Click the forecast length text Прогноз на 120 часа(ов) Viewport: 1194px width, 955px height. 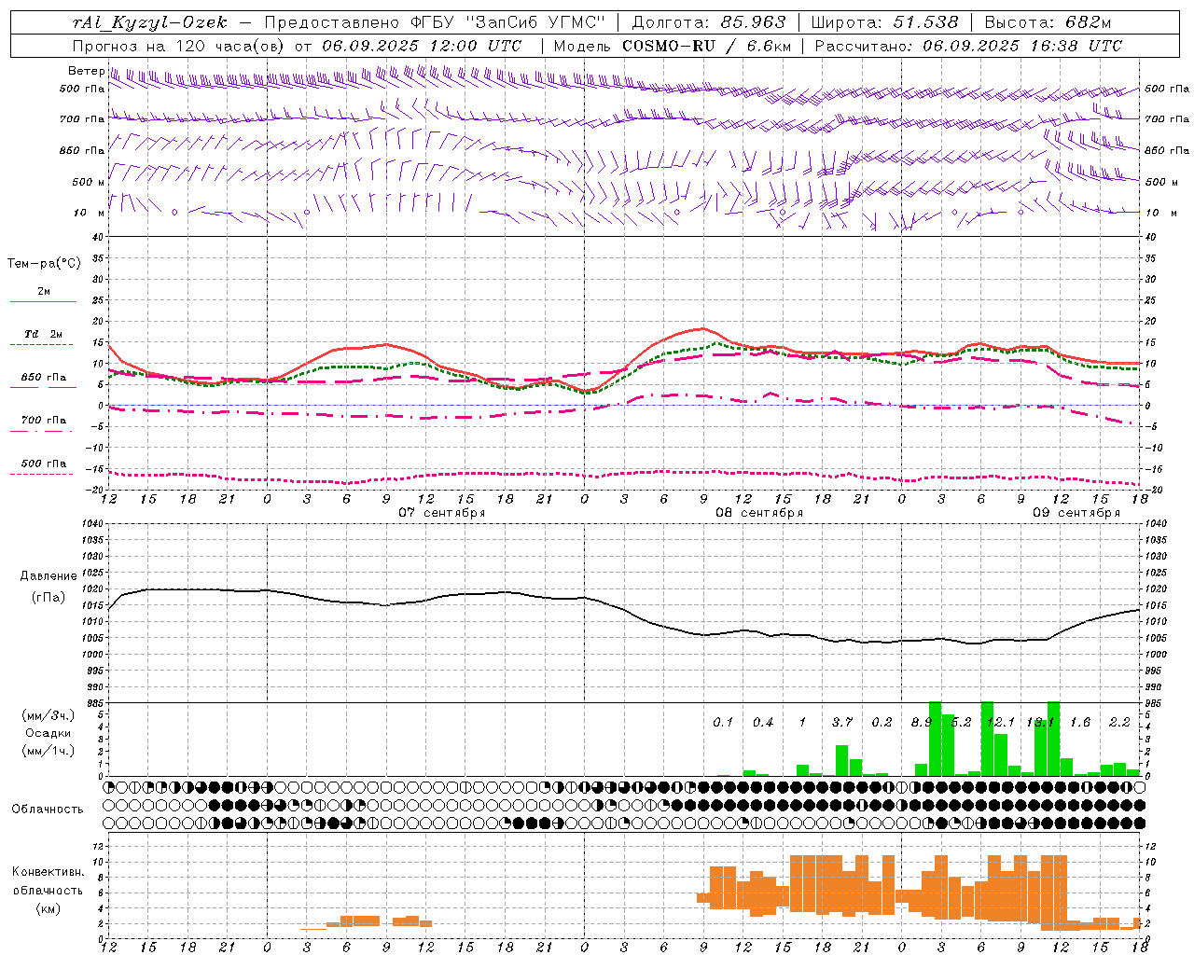click(x=180, y=46)
